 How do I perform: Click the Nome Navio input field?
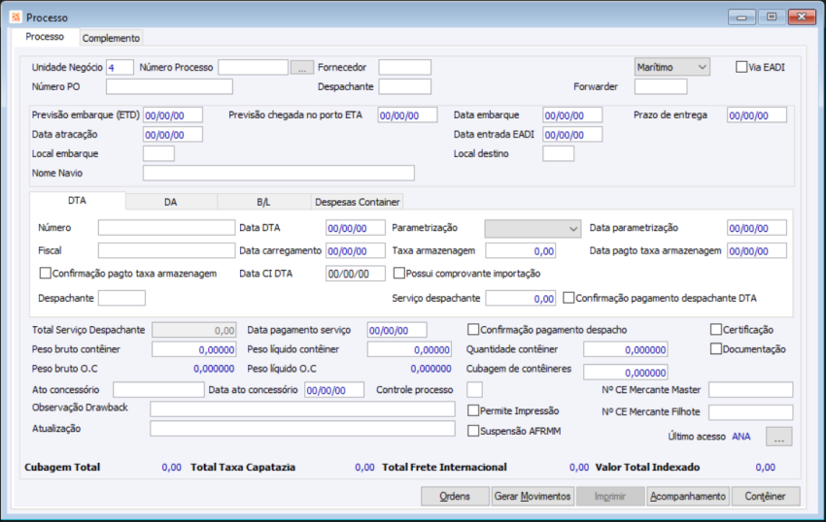tap(278, 174)
